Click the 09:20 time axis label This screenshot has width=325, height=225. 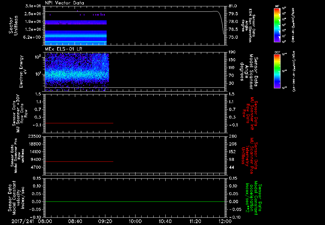(105, 221)
